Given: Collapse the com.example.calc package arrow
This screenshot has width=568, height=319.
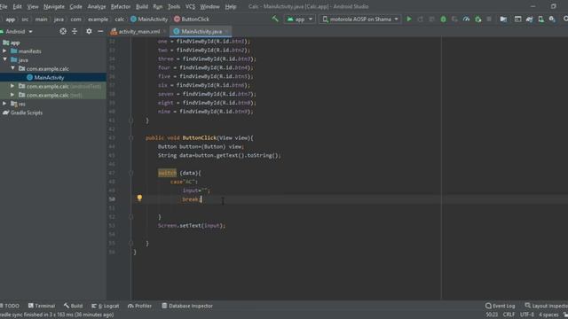Looking at the screenshot, I should (x=13, y=68).
